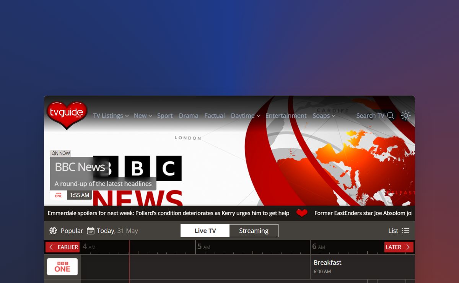Click the Search TV text

370,115
